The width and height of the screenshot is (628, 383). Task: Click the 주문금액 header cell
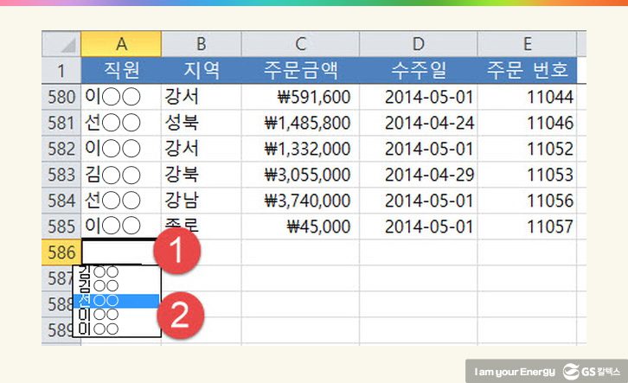click(300, 69)
